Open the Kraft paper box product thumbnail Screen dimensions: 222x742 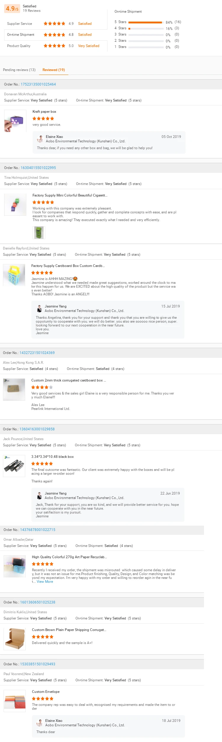tap(15, 121)
